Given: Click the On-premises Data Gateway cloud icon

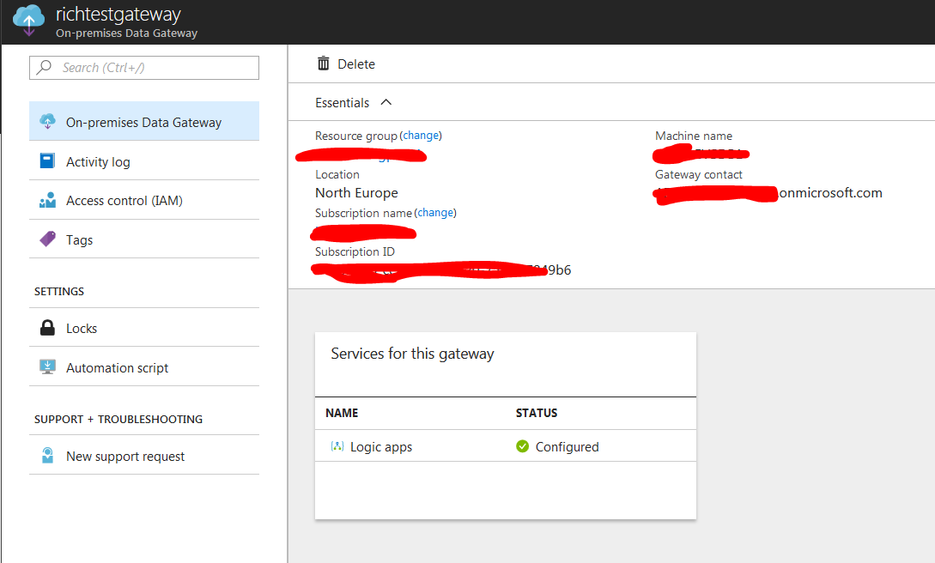Looking at the screenshot, I should tap(48, 122).
